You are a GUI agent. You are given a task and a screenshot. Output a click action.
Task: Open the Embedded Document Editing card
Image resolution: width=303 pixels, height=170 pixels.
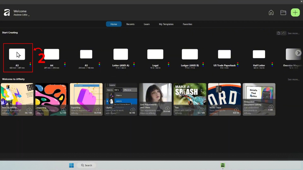(x=259, y=99)
